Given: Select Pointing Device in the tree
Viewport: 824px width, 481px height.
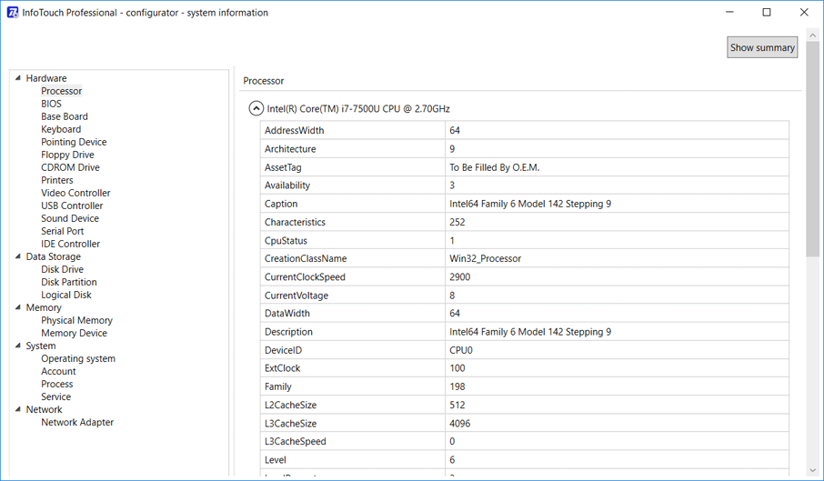Looking at the screenshot, I should [74, 142].
